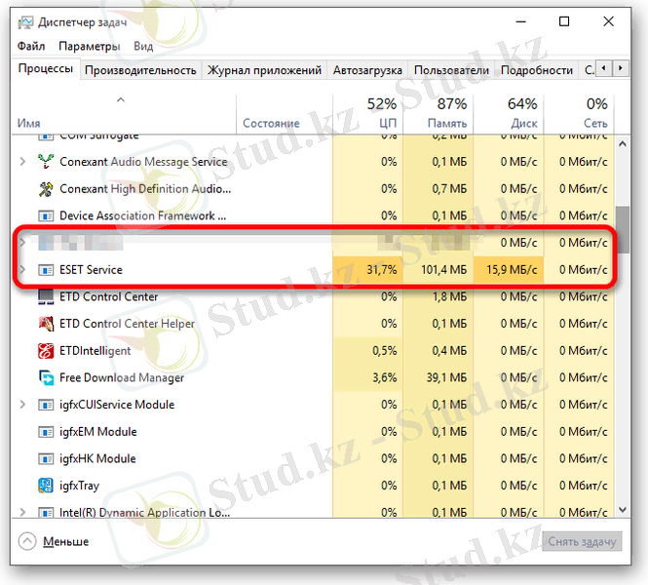The image size is (648, 585).
Task: Switch to the Журнал приложений tab
Action: (264, 70)
